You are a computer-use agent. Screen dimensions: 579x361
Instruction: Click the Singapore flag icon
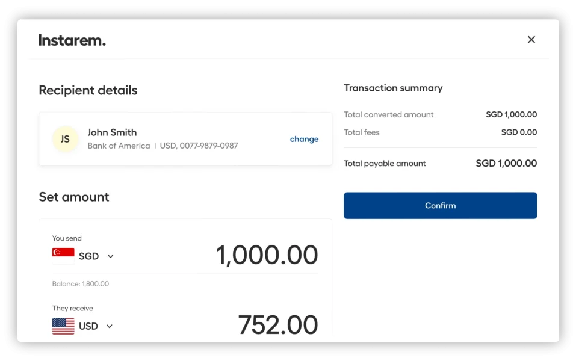(x=63, y=255)
